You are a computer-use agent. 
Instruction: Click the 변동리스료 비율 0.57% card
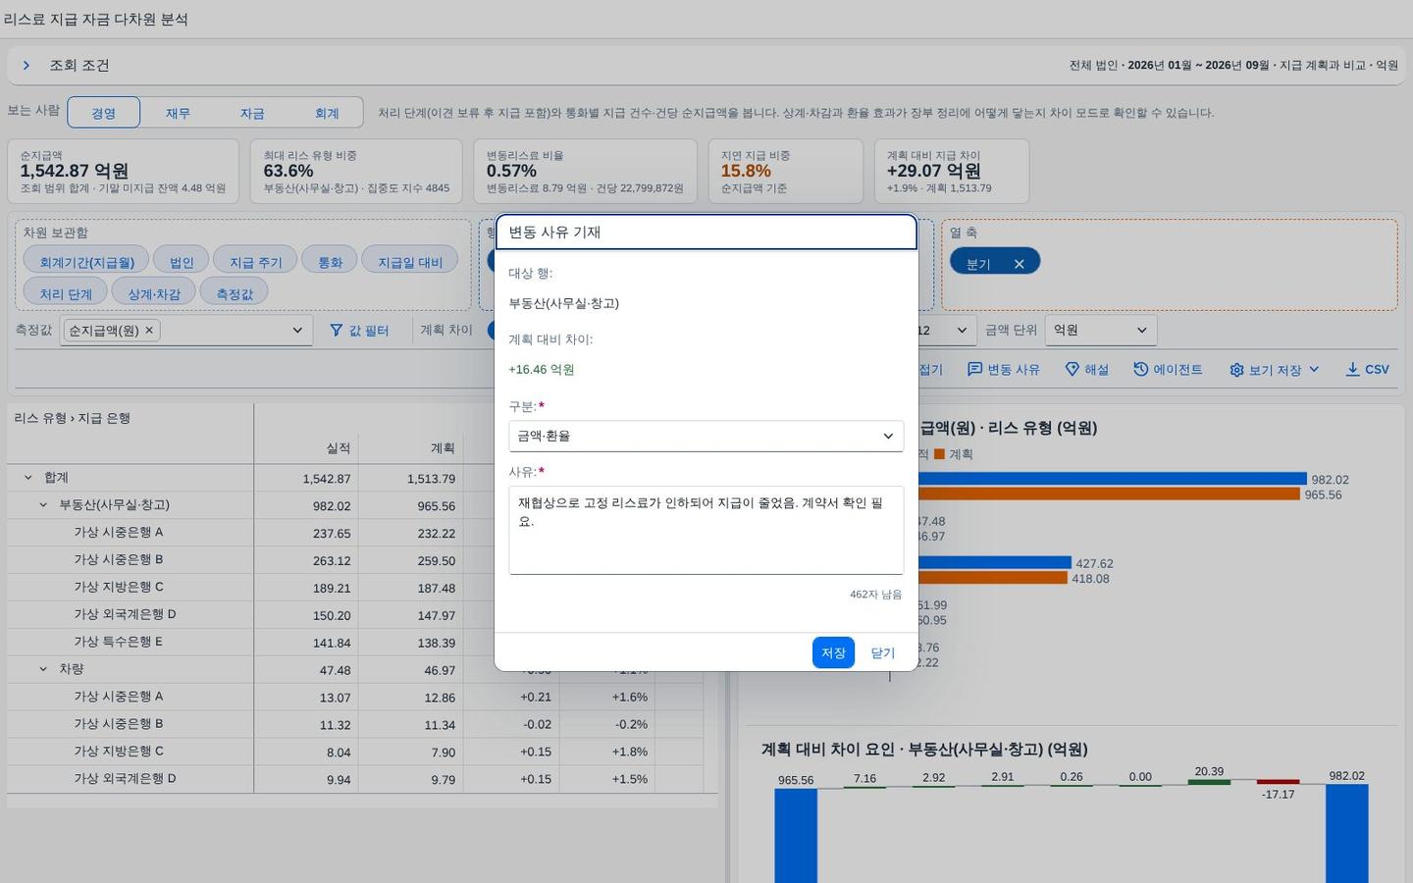pyautogui.click(x=586, y=172)
